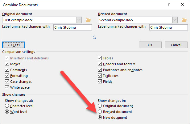Click the OK button
Viewport: 190px width, 124px height.
click(x=150, y=45)
